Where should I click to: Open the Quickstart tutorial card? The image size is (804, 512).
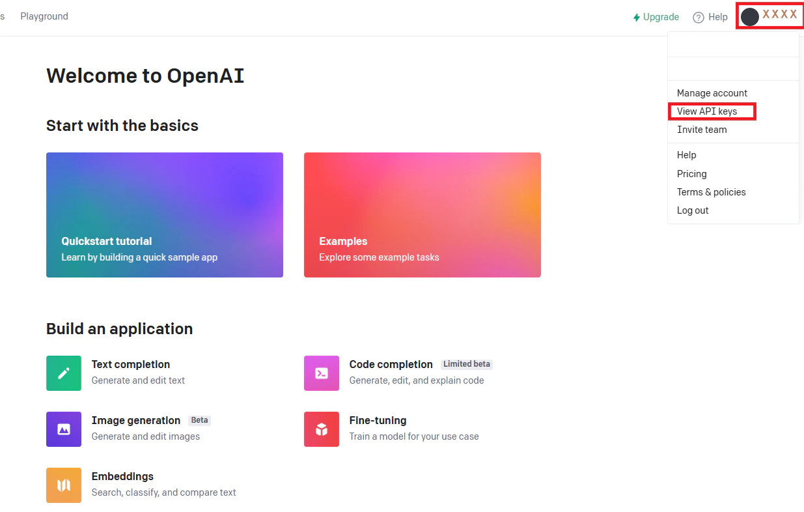coord(165,215)
